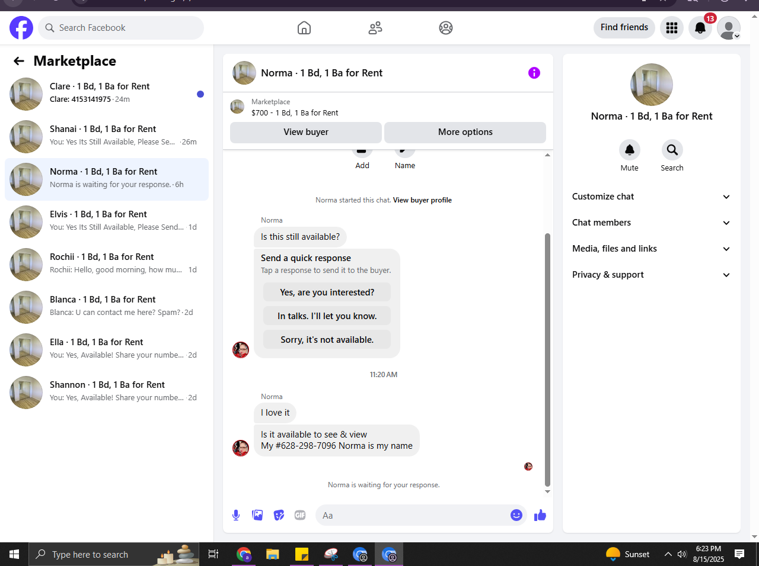This screenshot has height=566, width=759.
Task: Open Ella's 1 Bd, 1 Ba conversation
Action: coord(107,350)
